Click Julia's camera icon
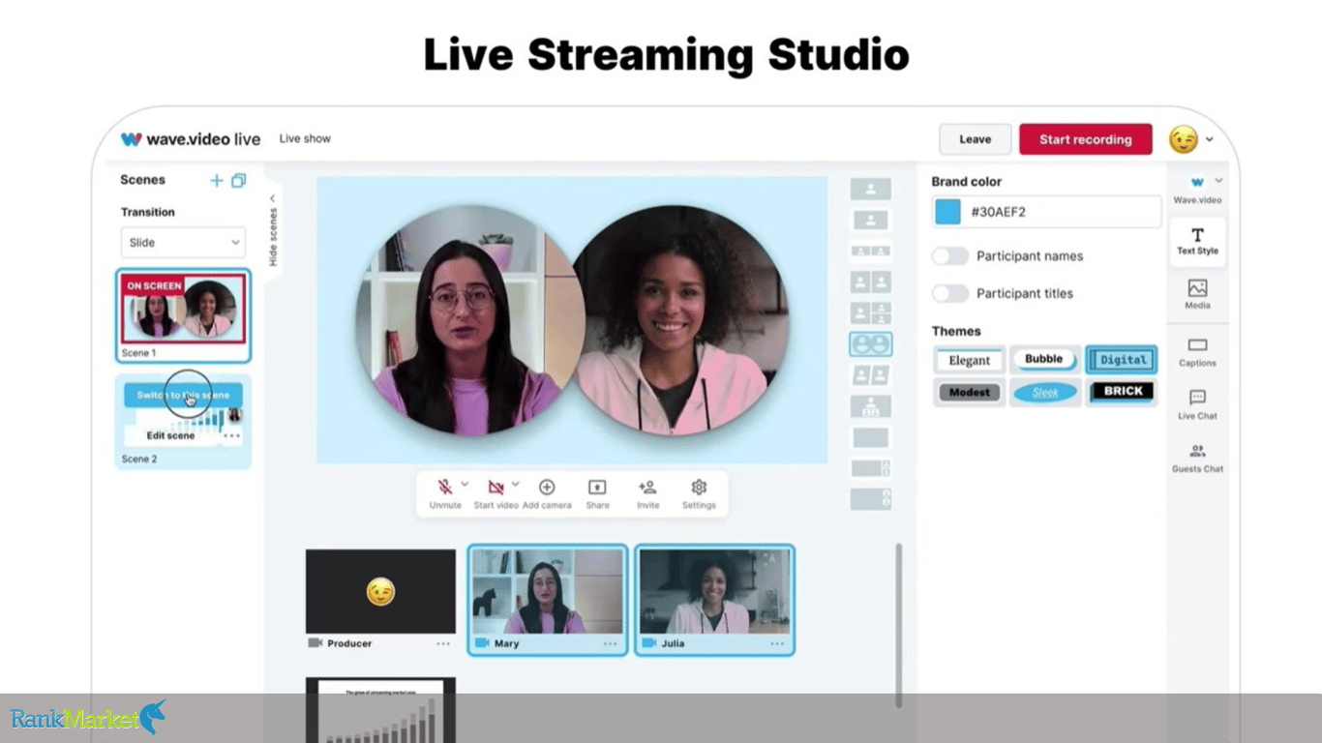The width and height of the screenshot is (1322, 743). coord(649,643)
